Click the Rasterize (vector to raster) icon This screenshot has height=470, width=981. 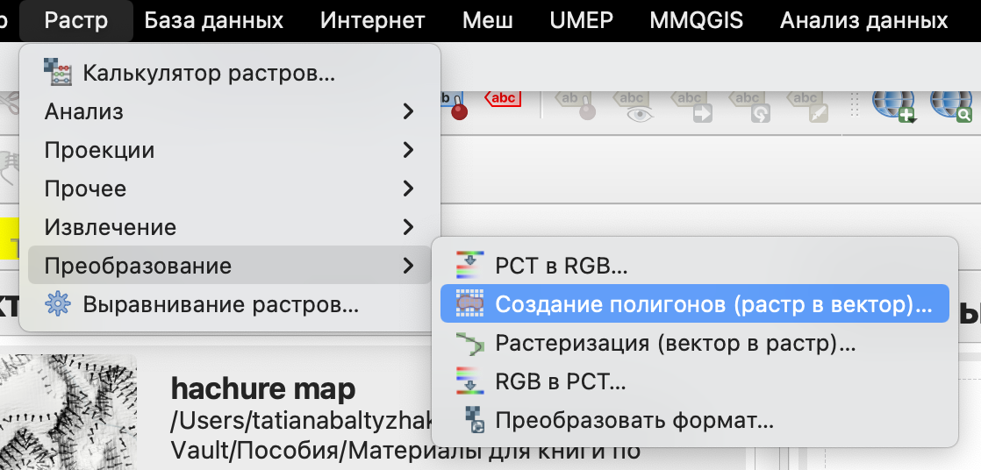470,343
